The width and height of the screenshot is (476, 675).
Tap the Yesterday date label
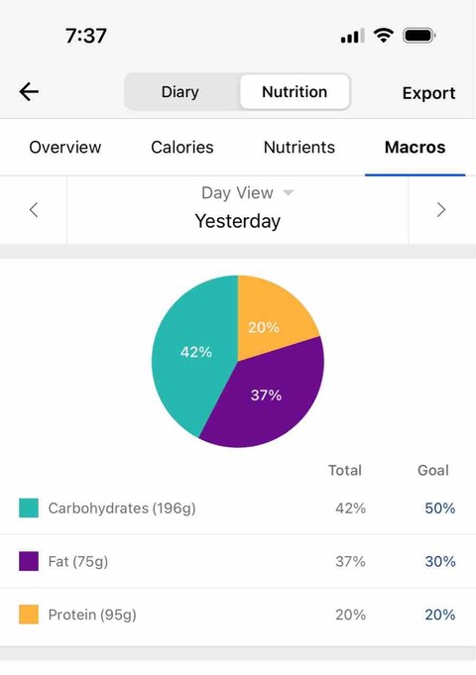point(237,221)
